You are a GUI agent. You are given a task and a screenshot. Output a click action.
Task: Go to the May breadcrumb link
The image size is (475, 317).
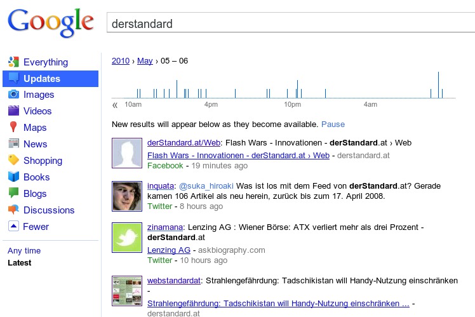coord(145,61)
